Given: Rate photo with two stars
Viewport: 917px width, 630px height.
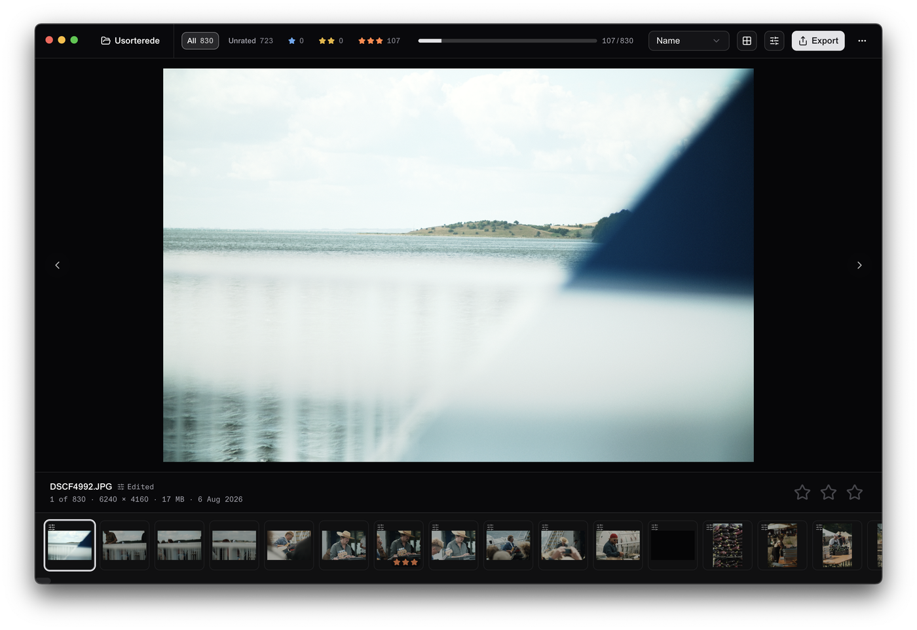Looking at the screenshot, I should pos(829,492).
